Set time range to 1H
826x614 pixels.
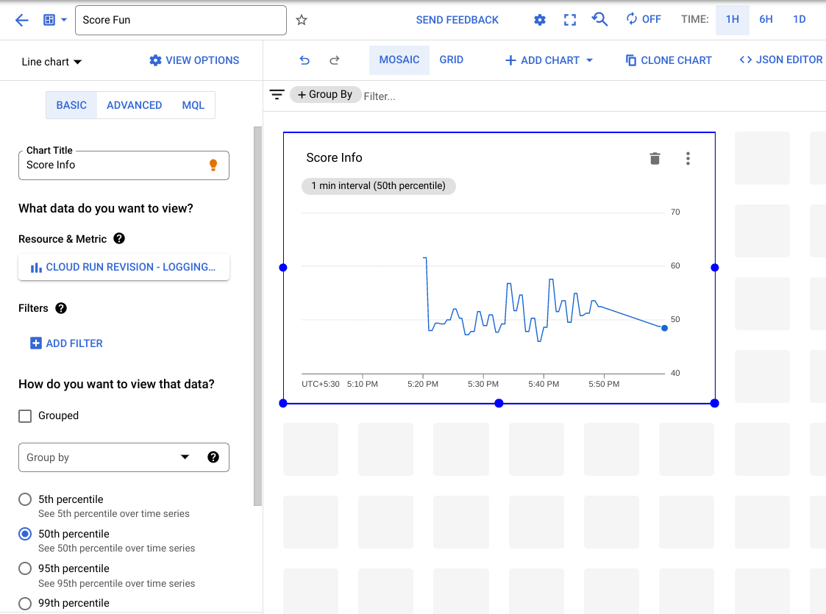click(x=733, y=19)
